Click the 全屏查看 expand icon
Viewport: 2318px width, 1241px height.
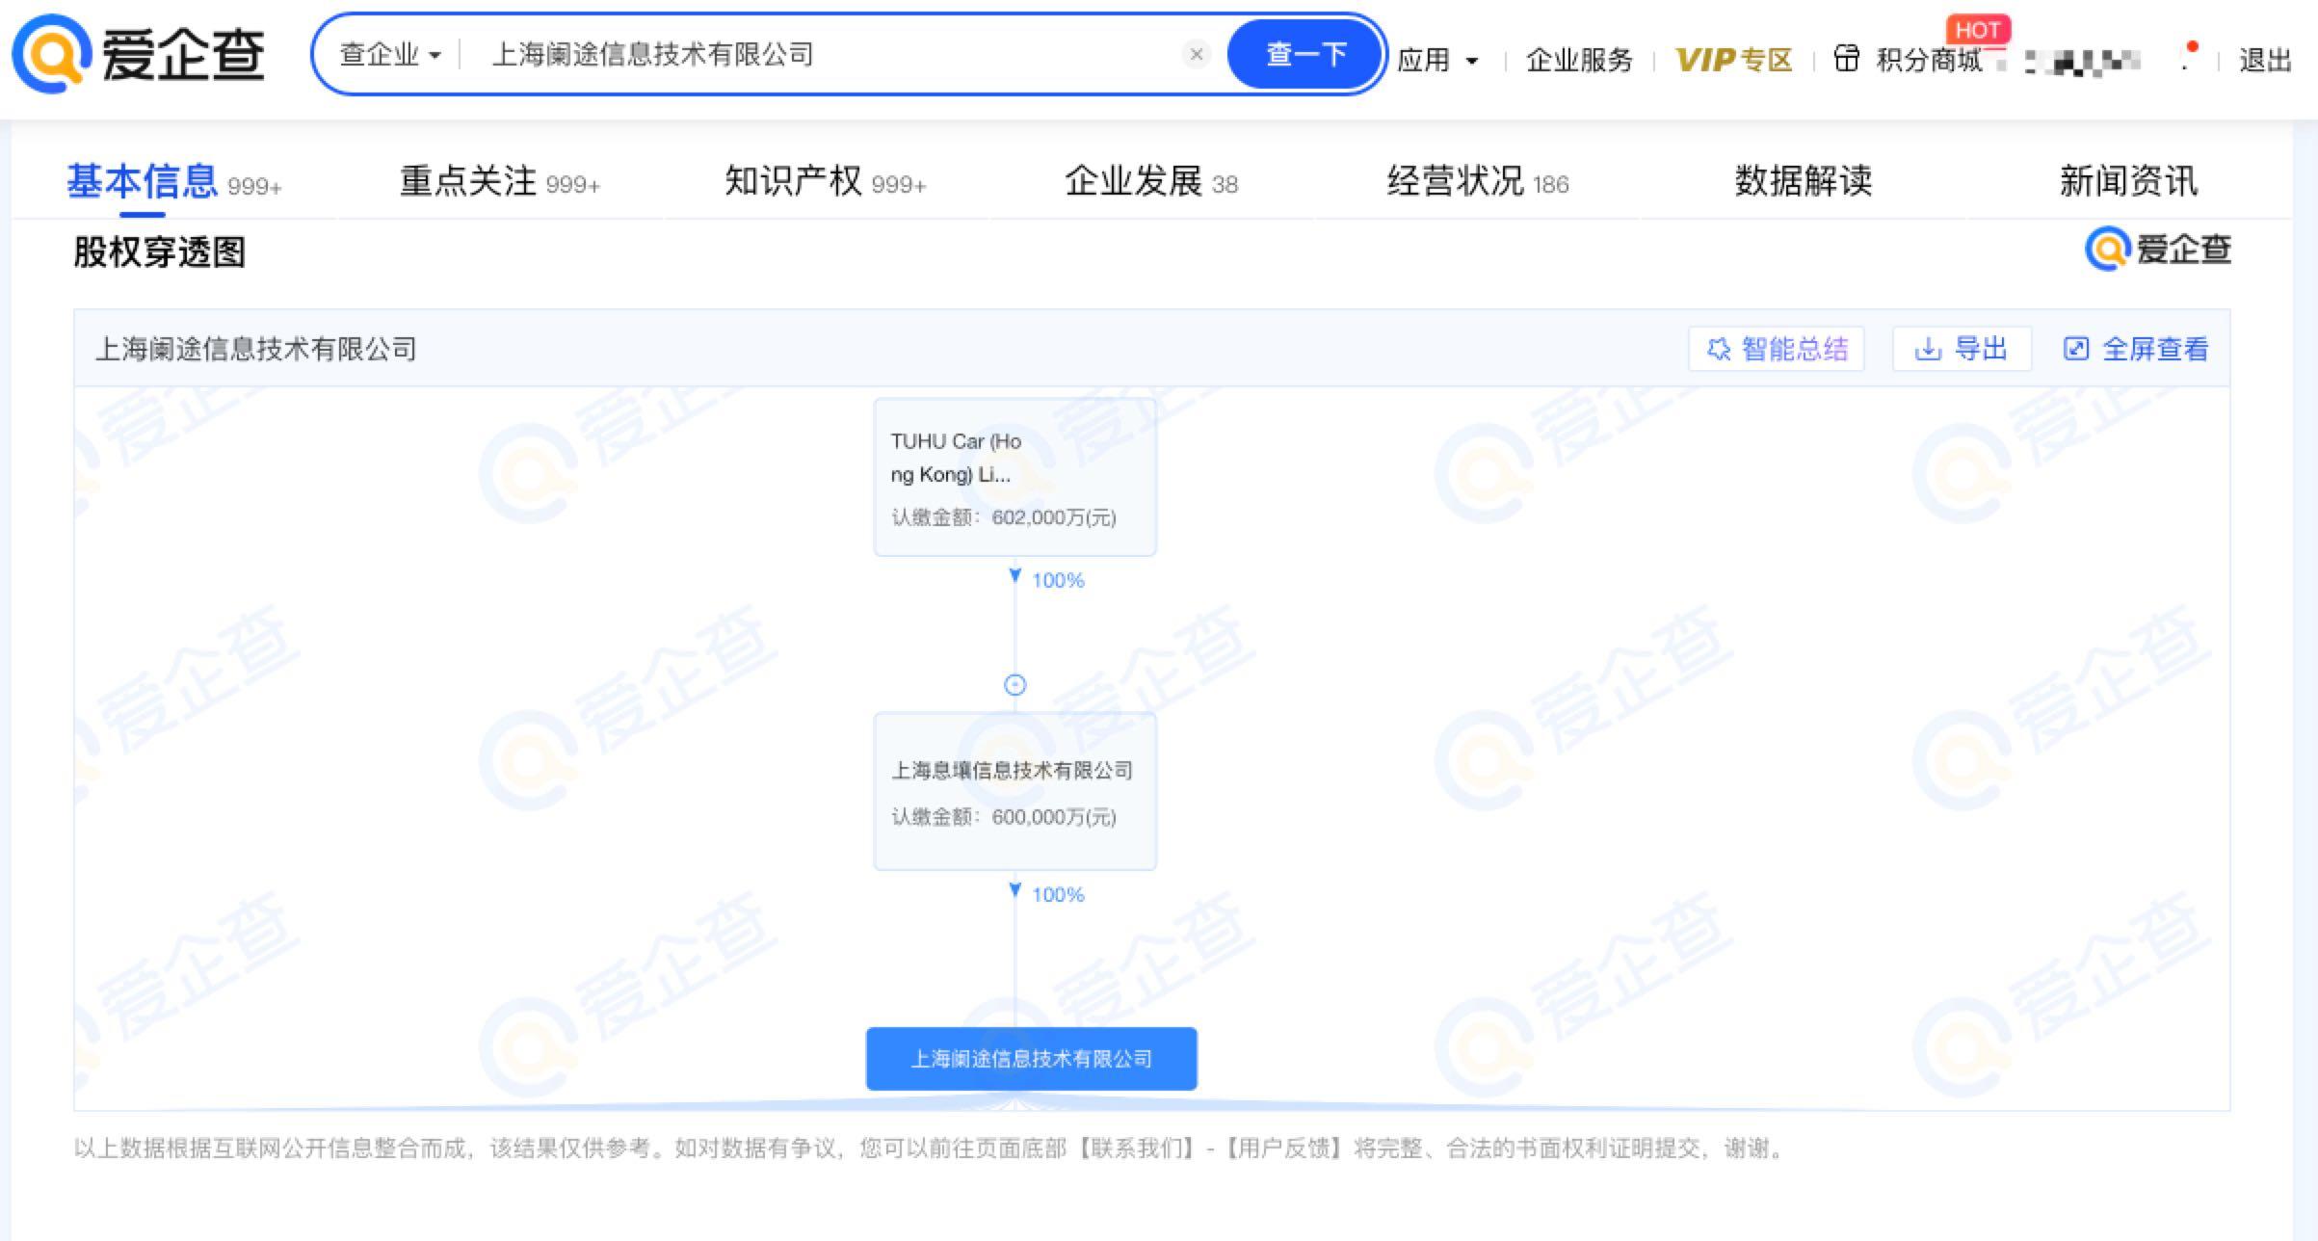tap(2075, 349)
